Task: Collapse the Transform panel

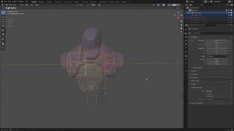Action: click(194, 37)
